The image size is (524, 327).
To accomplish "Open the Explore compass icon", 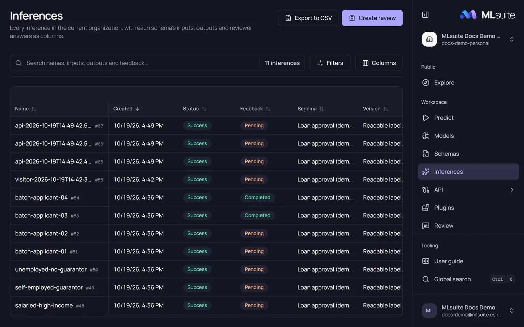I will 425,82.
